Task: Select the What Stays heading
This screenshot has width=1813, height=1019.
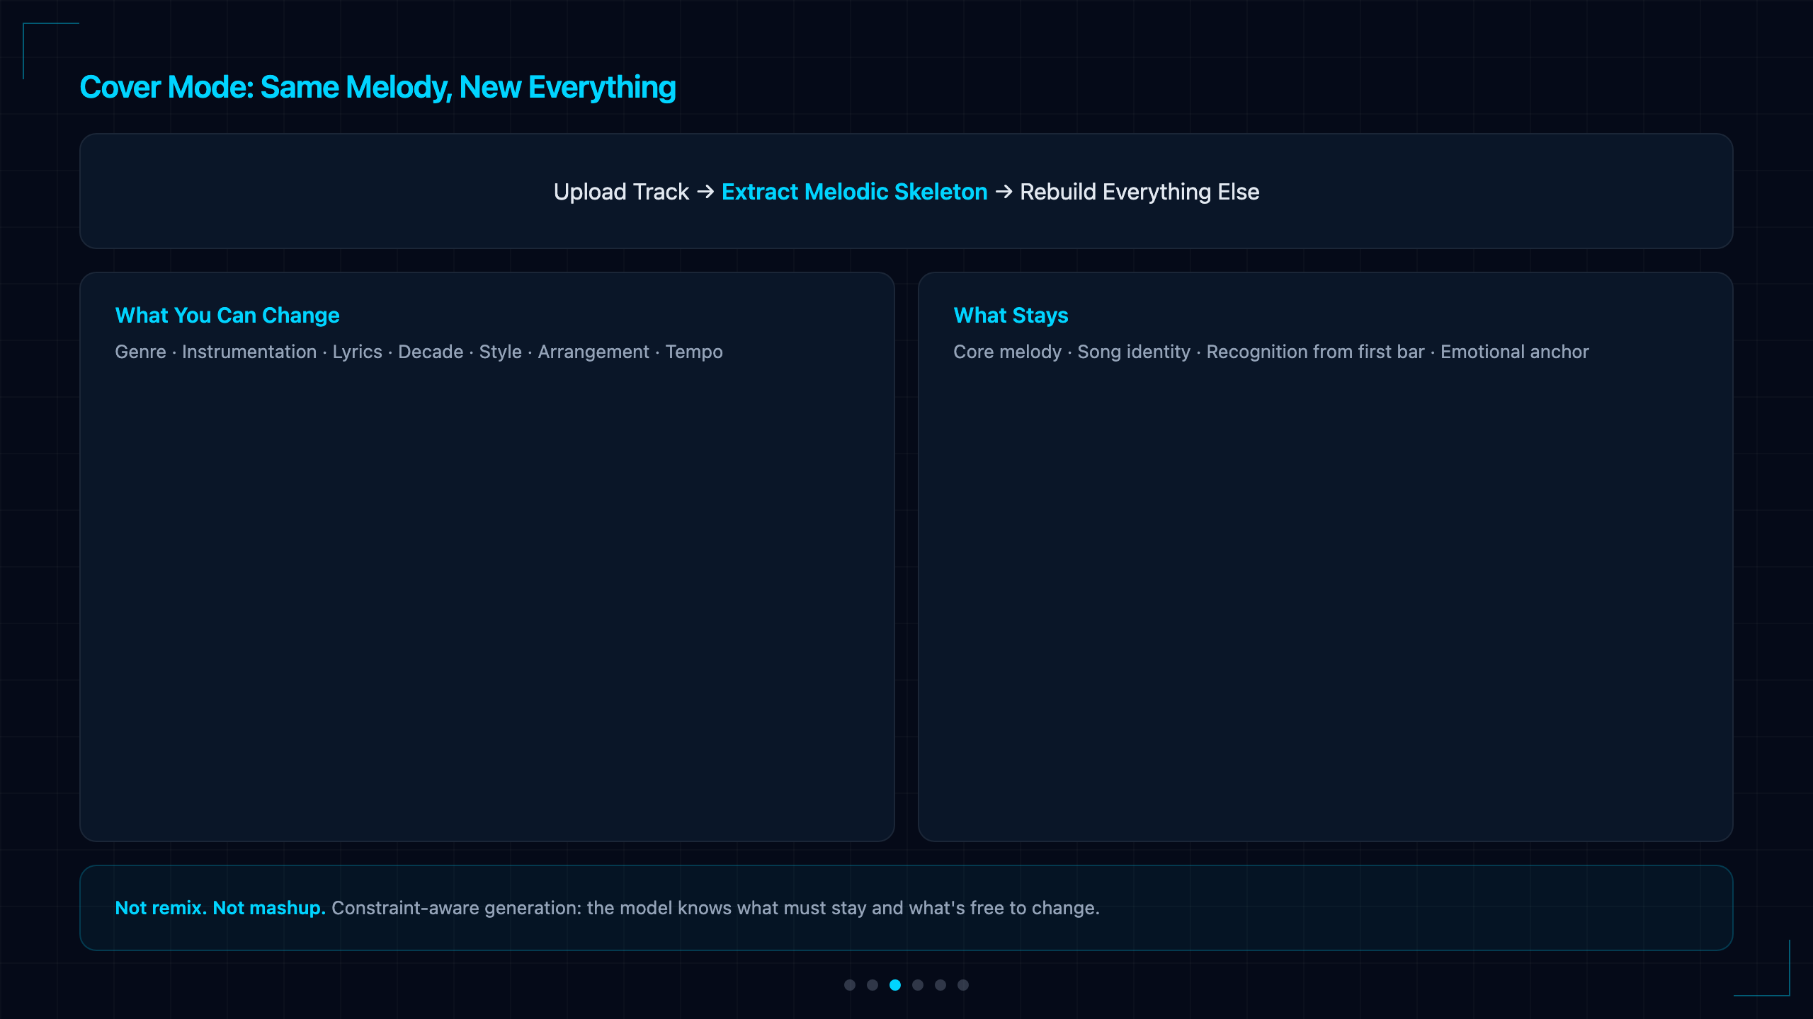Action: coord(1011,315)
